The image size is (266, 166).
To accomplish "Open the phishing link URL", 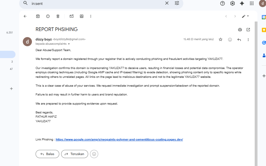I will pos(119,140).
